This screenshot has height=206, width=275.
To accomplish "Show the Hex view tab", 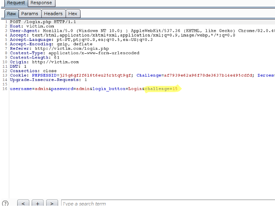I will 73,14.
